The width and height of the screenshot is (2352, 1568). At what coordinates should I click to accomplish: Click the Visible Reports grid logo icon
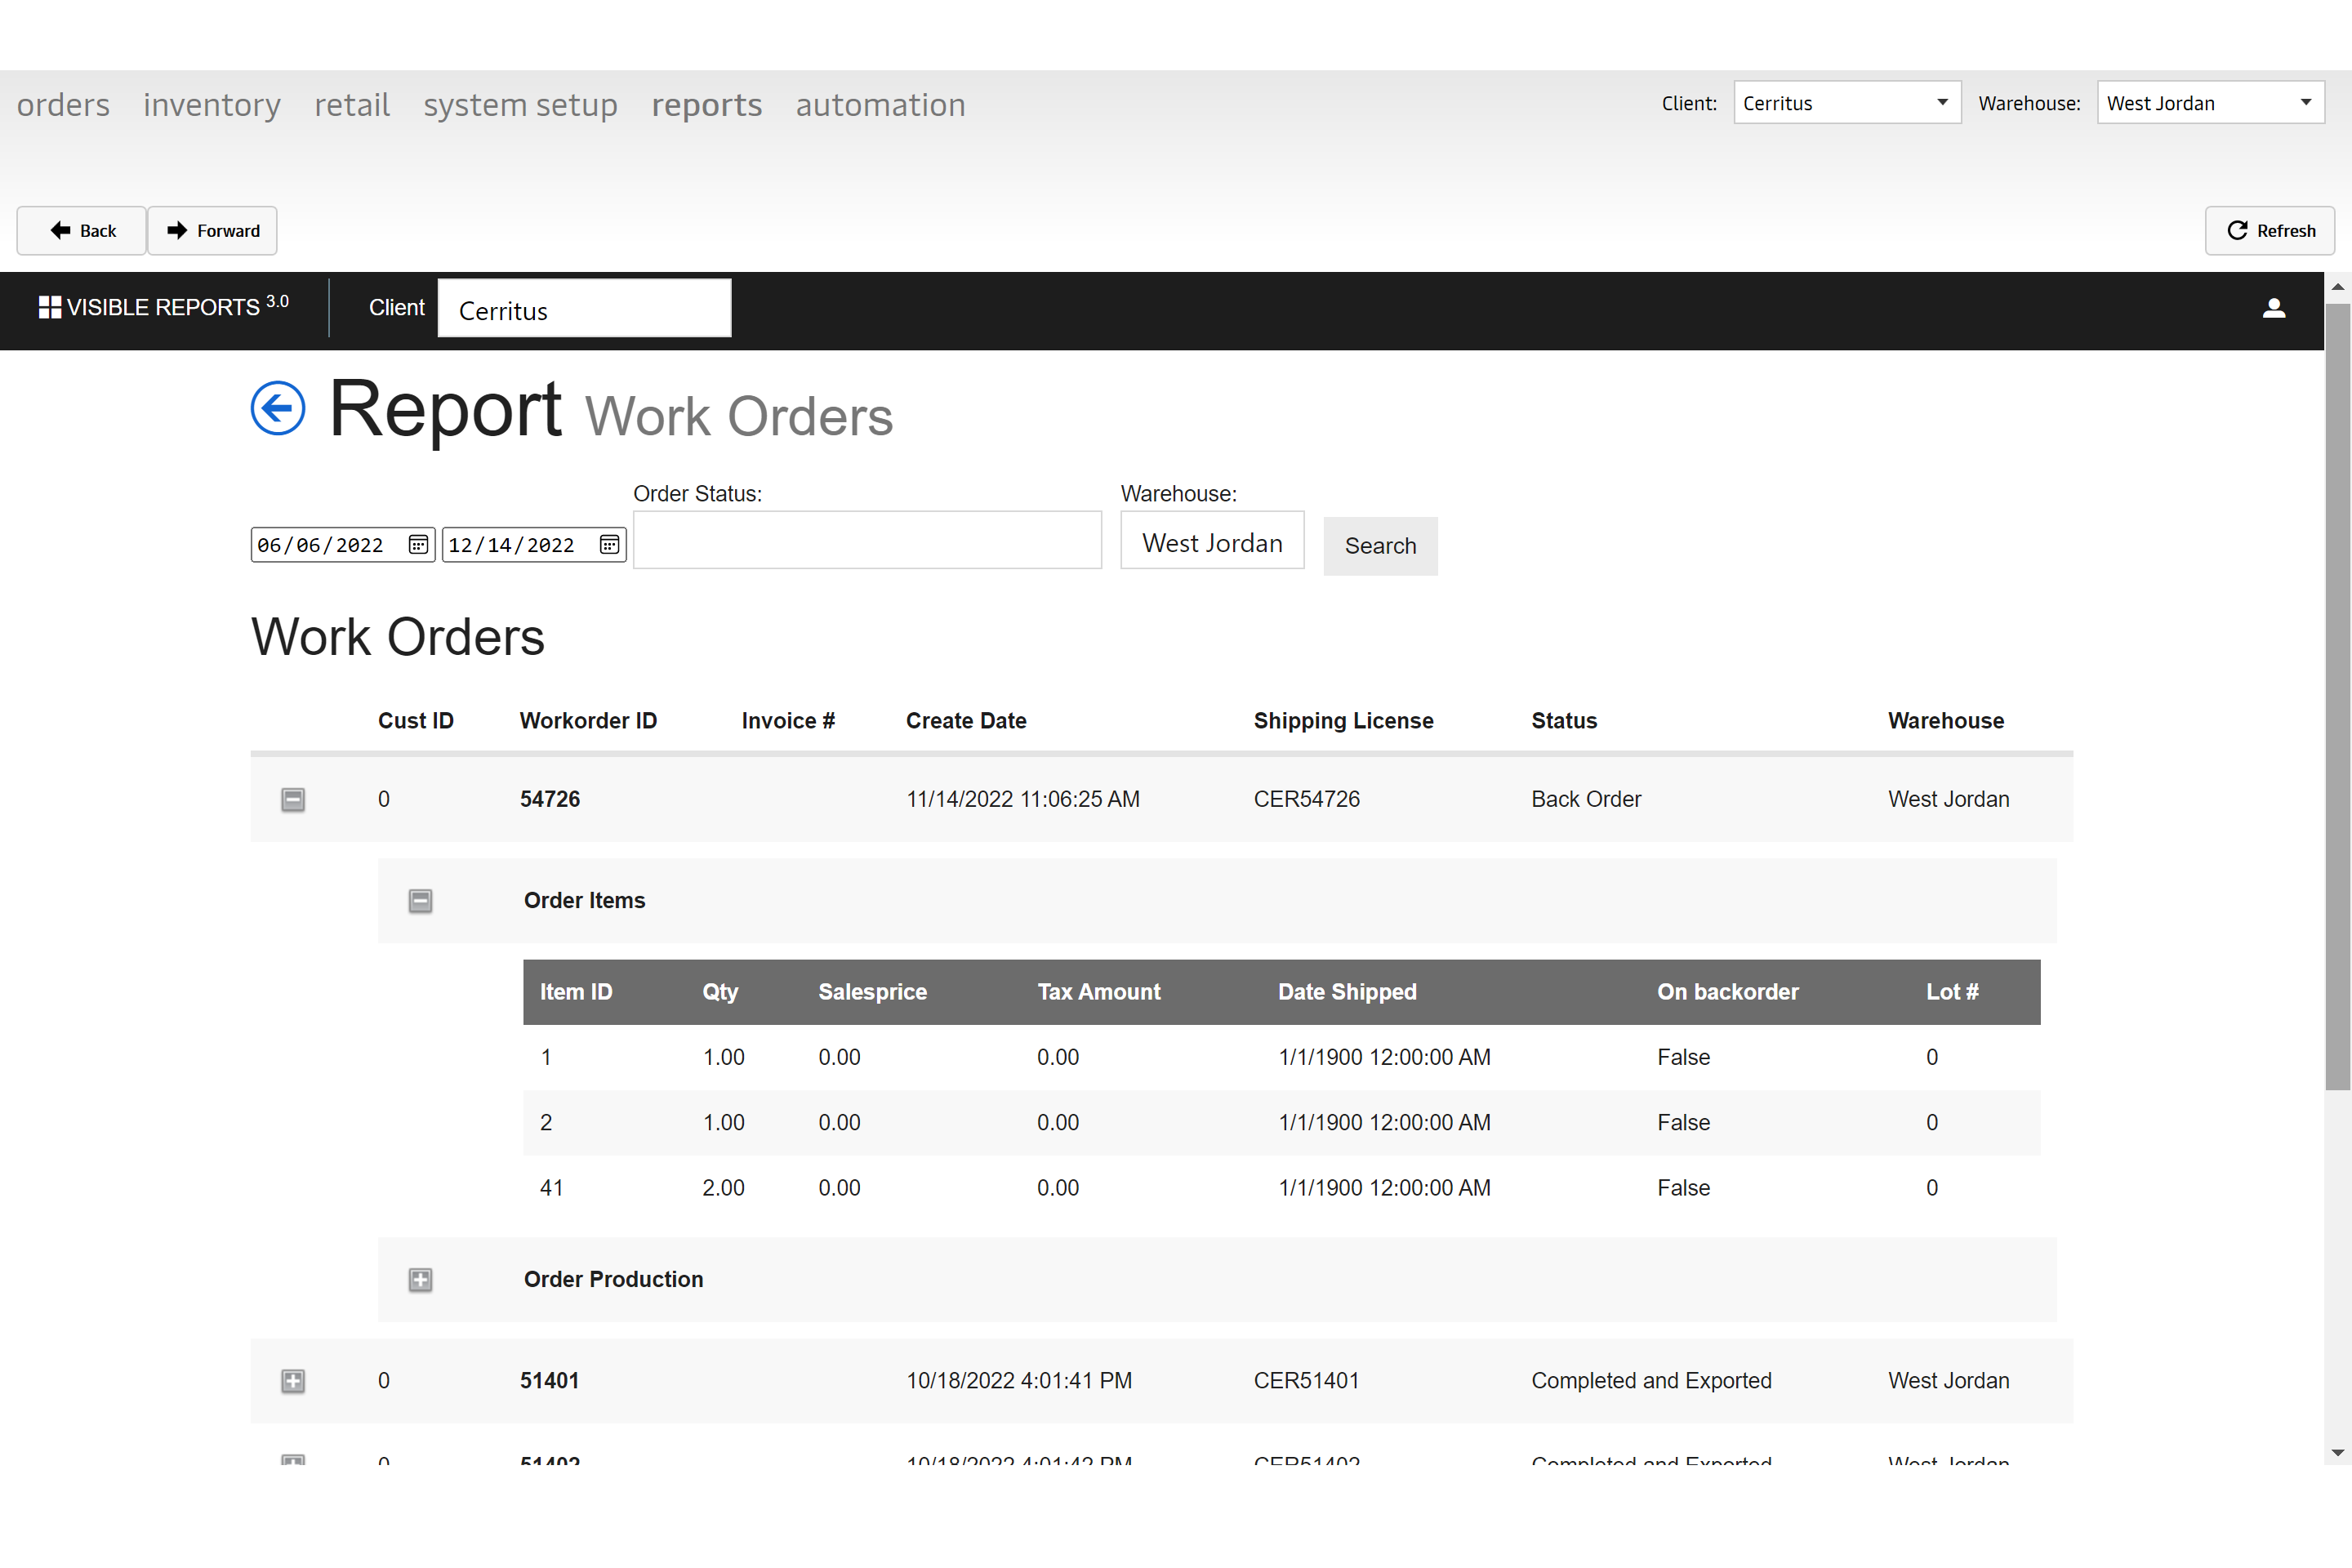click(x=50, y=307)
